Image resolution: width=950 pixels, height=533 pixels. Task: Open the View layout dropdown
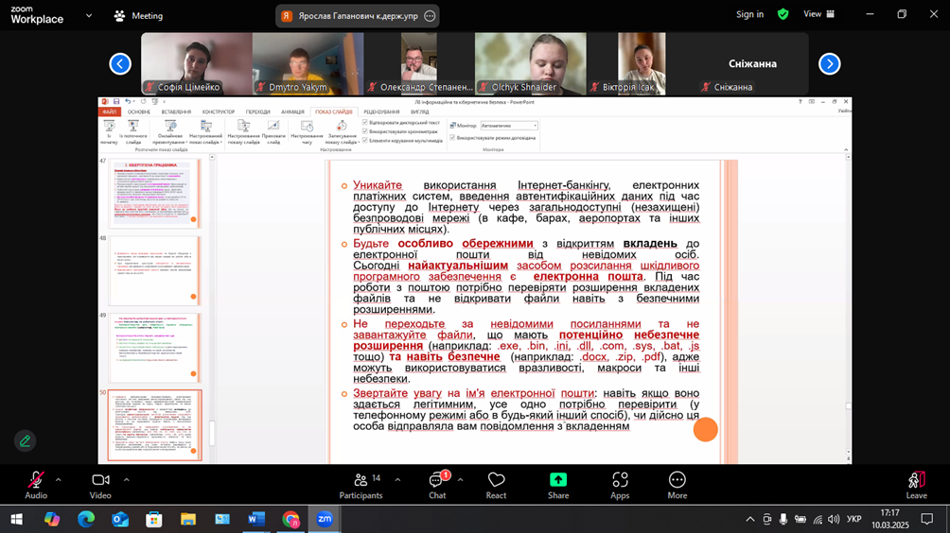tap(818, 14)
